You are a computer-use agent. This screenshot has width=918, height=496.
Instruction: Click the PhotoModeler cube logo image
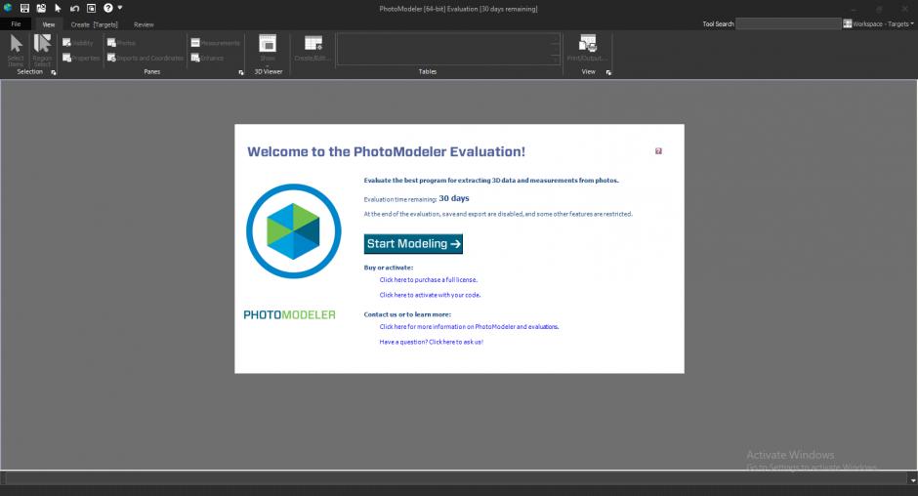pyautogui.click(x=293, y=231)
